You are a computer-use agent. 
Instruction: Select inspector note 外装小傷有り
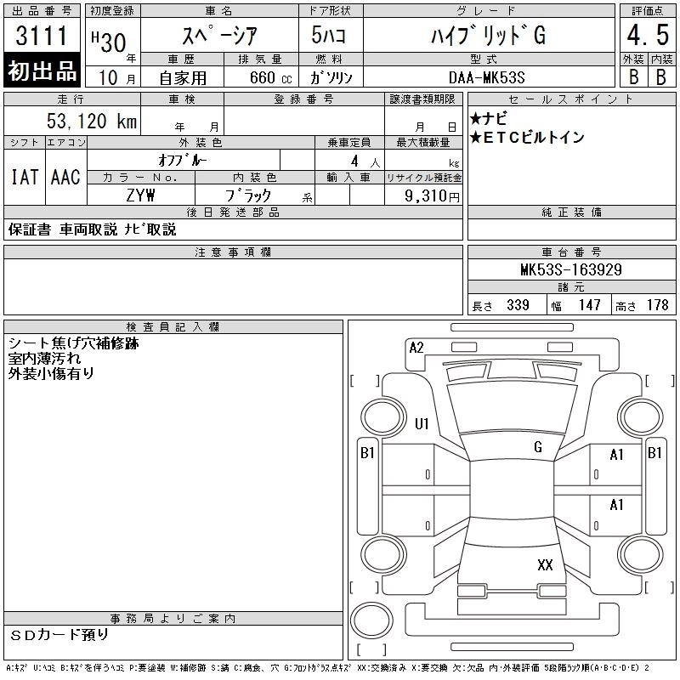51,373
